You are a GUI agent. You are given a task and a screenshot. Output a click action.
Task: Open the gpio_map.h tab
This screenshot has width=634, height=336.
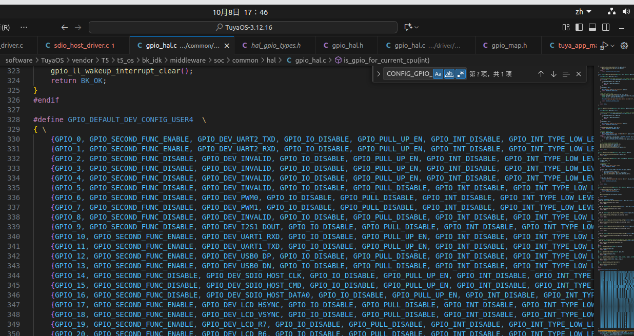508,46
